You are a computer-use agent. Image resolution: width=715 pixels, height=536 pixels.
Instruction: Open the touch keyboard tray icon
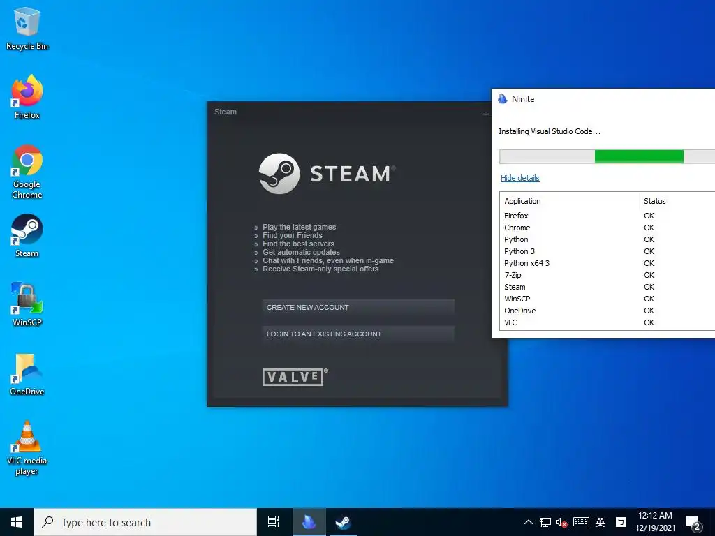581,522
